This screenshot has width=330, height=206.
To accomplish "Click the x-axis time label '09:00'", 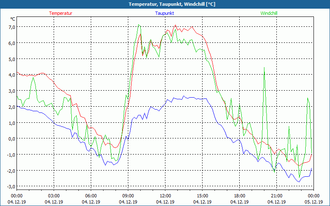I will pos(128,196).
